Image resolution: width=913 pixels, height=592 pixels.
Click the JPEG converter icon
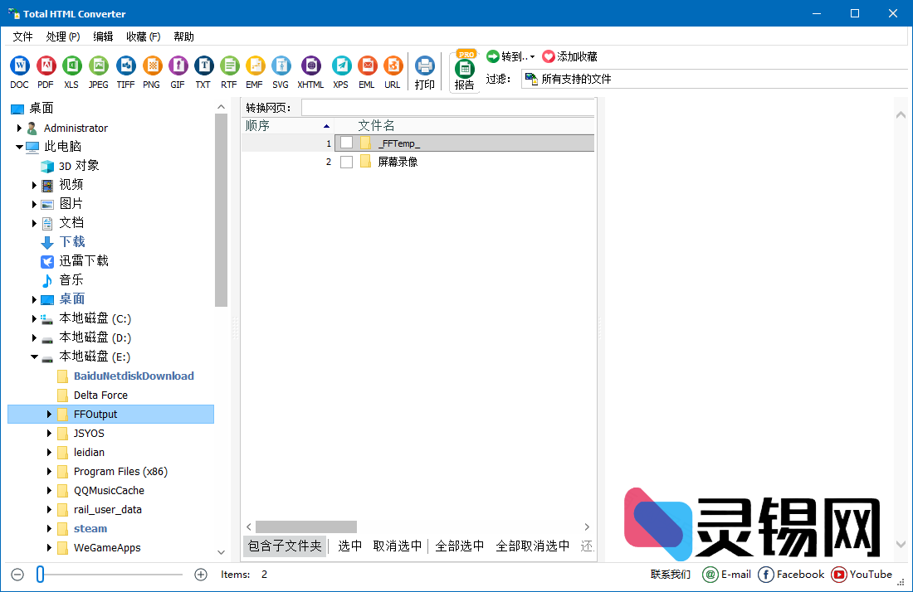(98, 66)
